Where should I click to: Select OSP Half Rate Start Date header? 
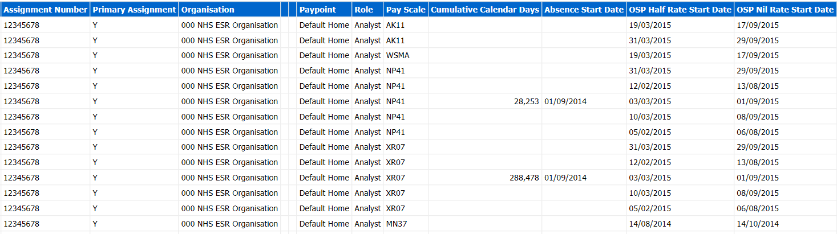[680, 10]
